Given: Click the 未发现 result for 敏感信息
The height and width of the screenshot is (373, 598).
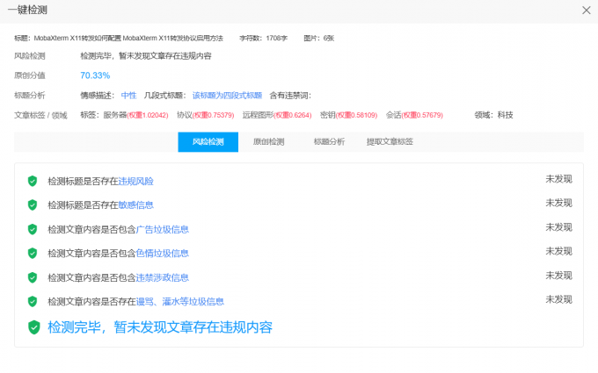Looking at the screenshot, I should [558, 203].
